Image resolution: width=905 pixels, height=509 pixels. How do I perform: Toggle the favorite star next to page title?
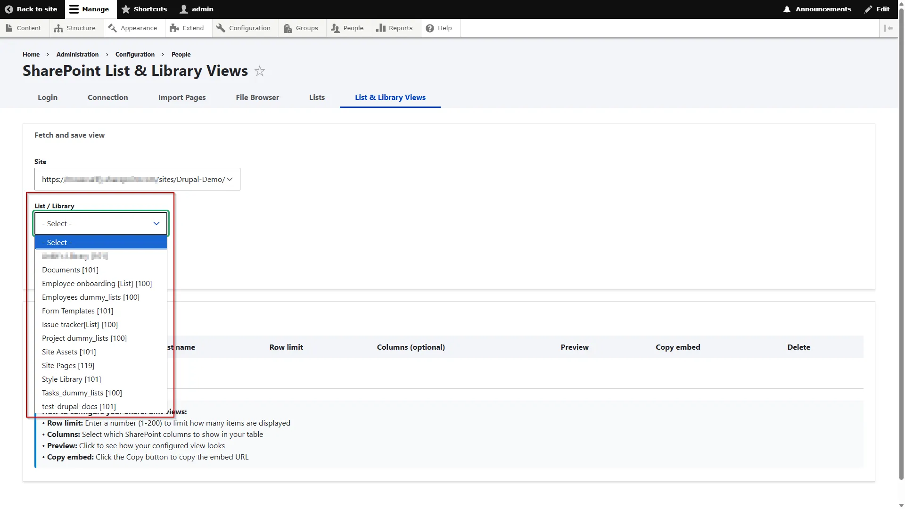259,71
